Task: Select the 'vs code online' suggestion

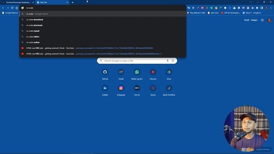Action: point(103,42)
